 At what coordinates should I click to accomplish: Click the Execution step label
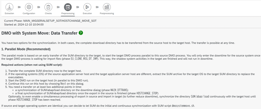(x=87, y=13)
